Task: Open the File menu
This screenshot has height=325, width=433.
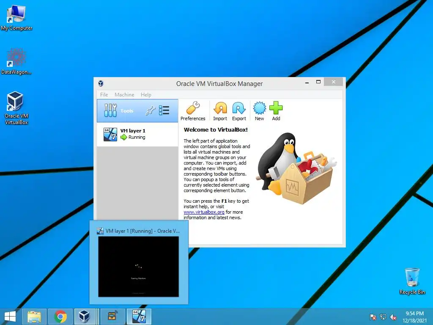Action: pos(104,95)
